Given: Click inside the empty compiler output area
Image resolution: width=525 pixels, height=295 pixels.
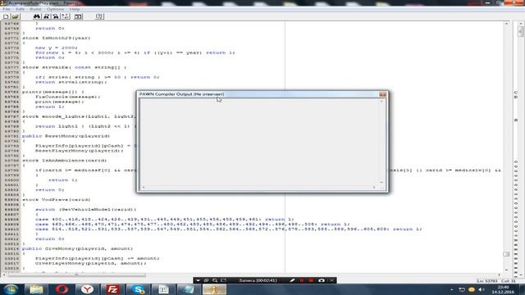Looking at the screenshot, I should coord(259,142).
